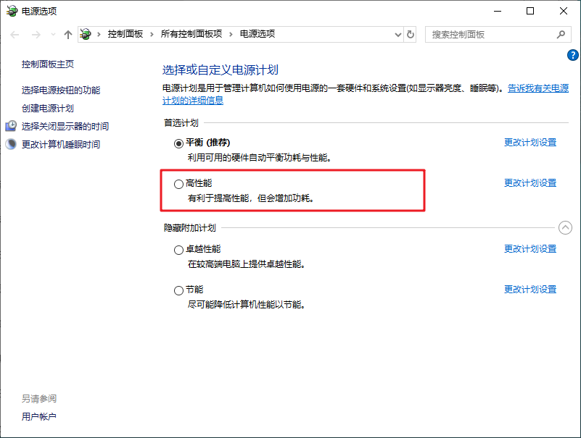Click the power options icon in address bar
The width and height of the screenshot is (581, 438).
(x=86, y=34)
